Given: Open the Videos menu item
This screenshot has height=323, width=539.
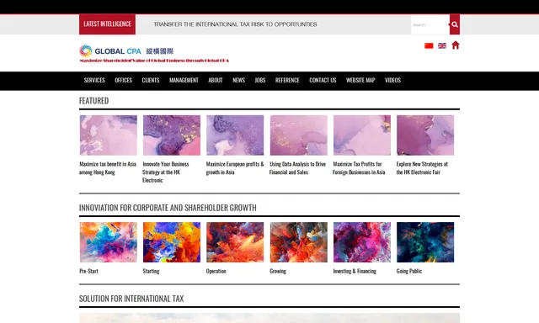Looking at the screenshot, I should tap(393, 80).
